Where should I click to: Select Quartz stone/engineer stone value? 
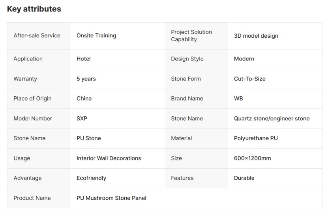[x=272, y=118]
